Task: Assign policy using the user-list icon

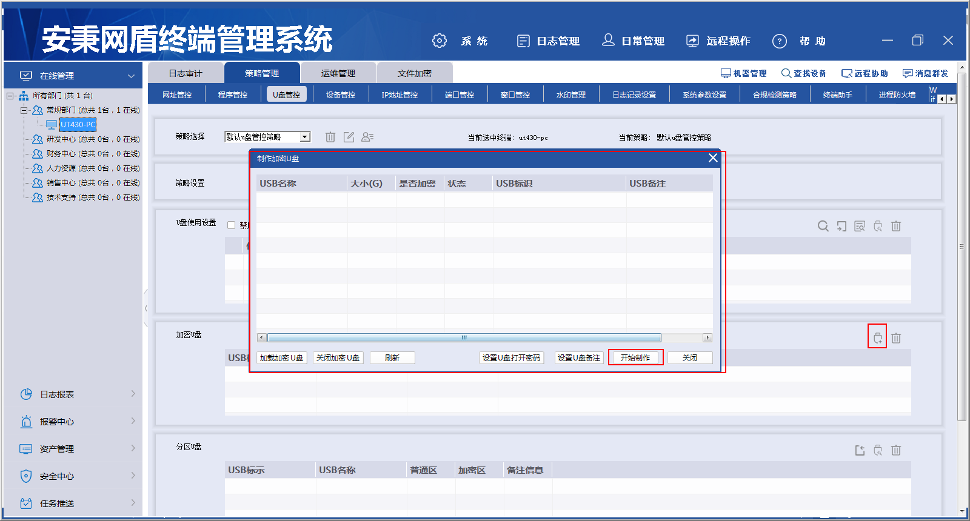Action: click(x=367, y=137)
